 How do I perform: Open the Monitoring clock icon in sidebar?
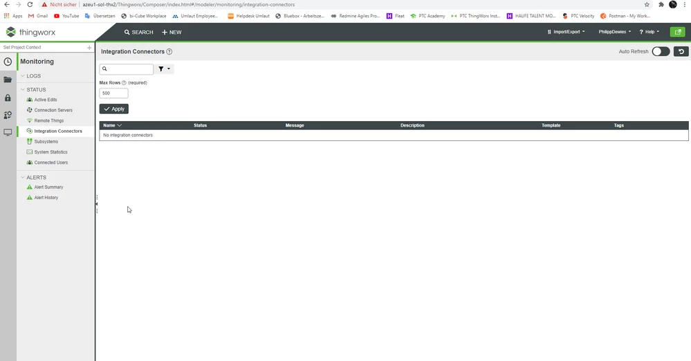tap(8, 62)
